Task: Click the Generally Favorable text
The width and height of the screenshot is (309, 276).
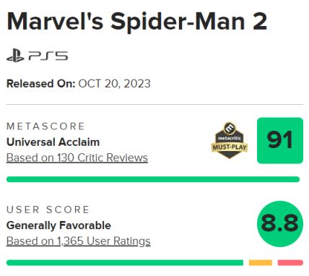Action: 58,225
